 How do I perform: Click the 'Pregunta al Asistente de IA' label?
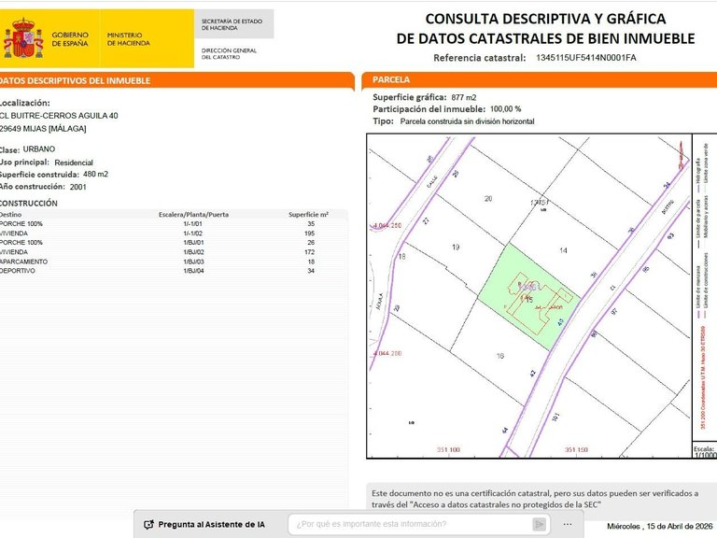(x=211, y=525)
